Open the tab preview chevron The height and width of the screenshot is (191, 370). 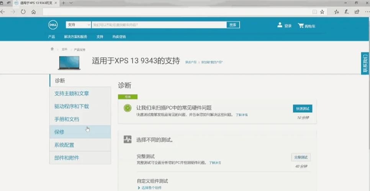point(71,3)
